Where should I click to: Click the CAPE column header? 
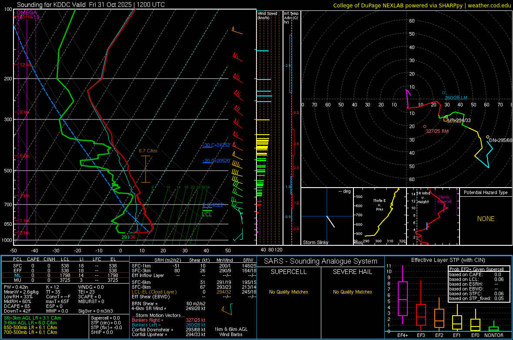pyautogui.click(x=33, y=259)
